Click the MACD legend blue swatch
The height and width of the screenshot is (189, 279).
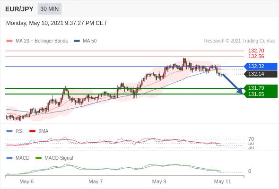(x=9, y=158)
